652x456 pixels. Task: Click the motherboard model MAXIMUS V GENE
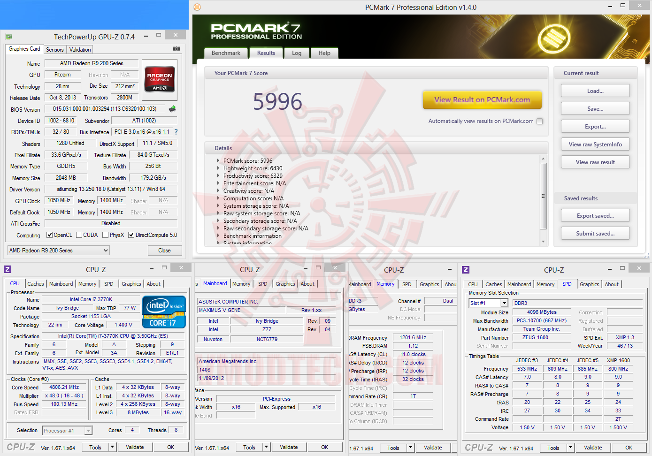(x=242, y=310)
